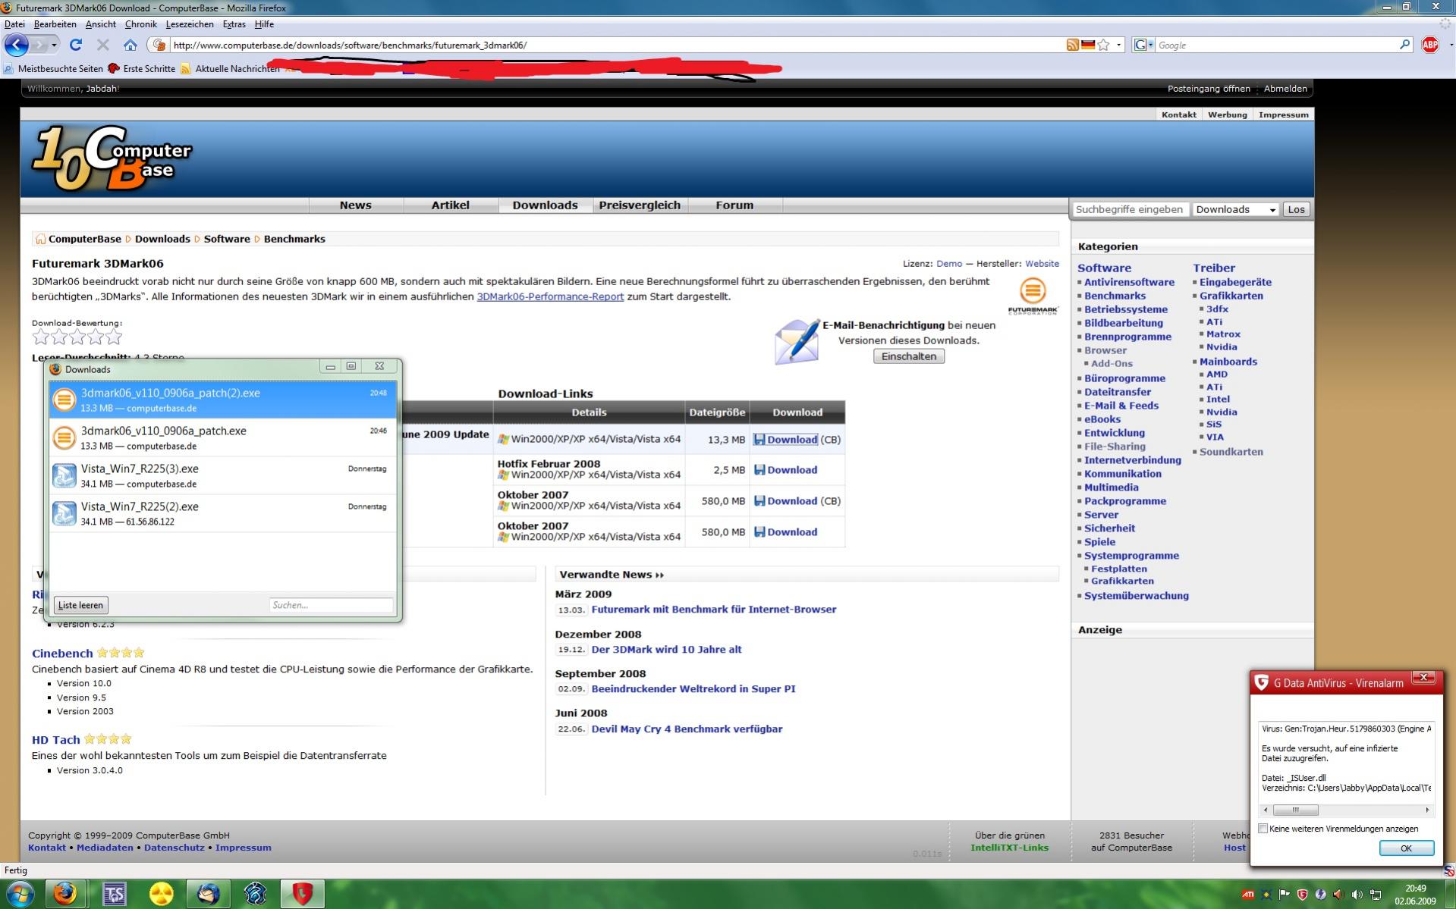Open the Adblock Plus ABP icon
The width and height of the screenshot is (1456, 909).
tap(1430, 45)
